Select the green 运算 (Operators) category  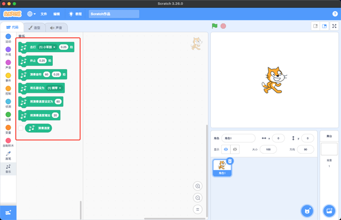pos(9,116)
